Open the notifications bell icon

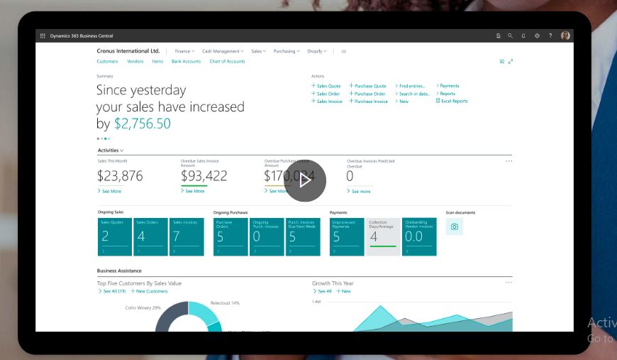(523, 36)
